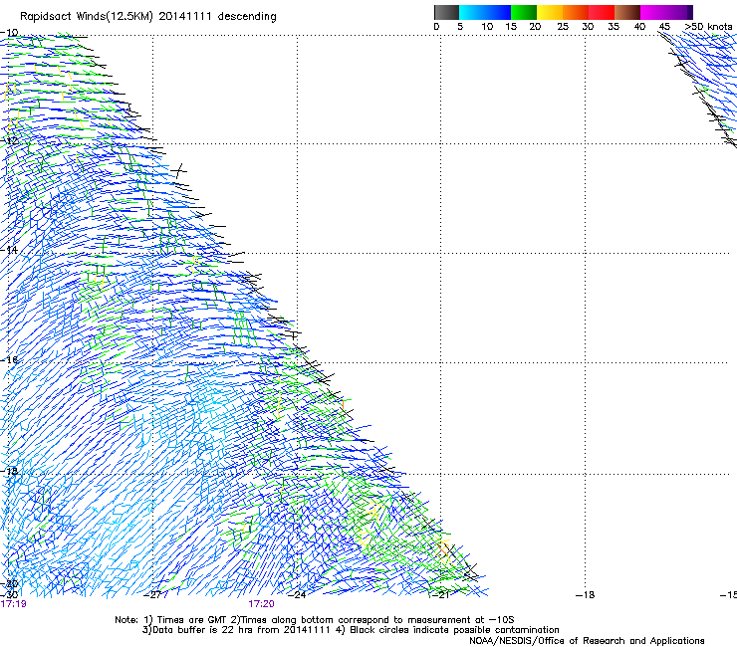This screenshot has width=737, height=647.
Task: Click the purple 17:20 time label
Action: (x=261, y=604)
